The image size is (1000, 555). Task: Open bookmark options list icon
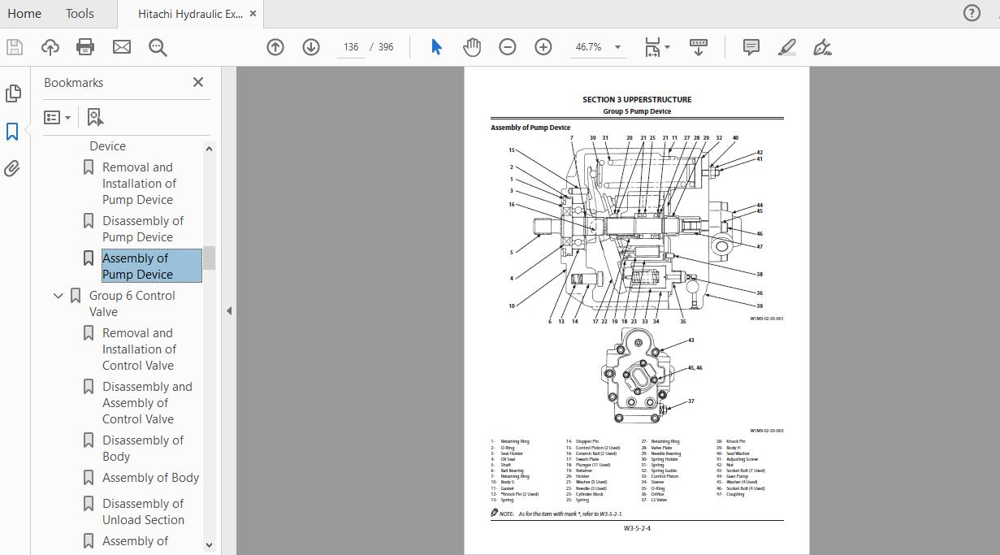coord(57,118)
